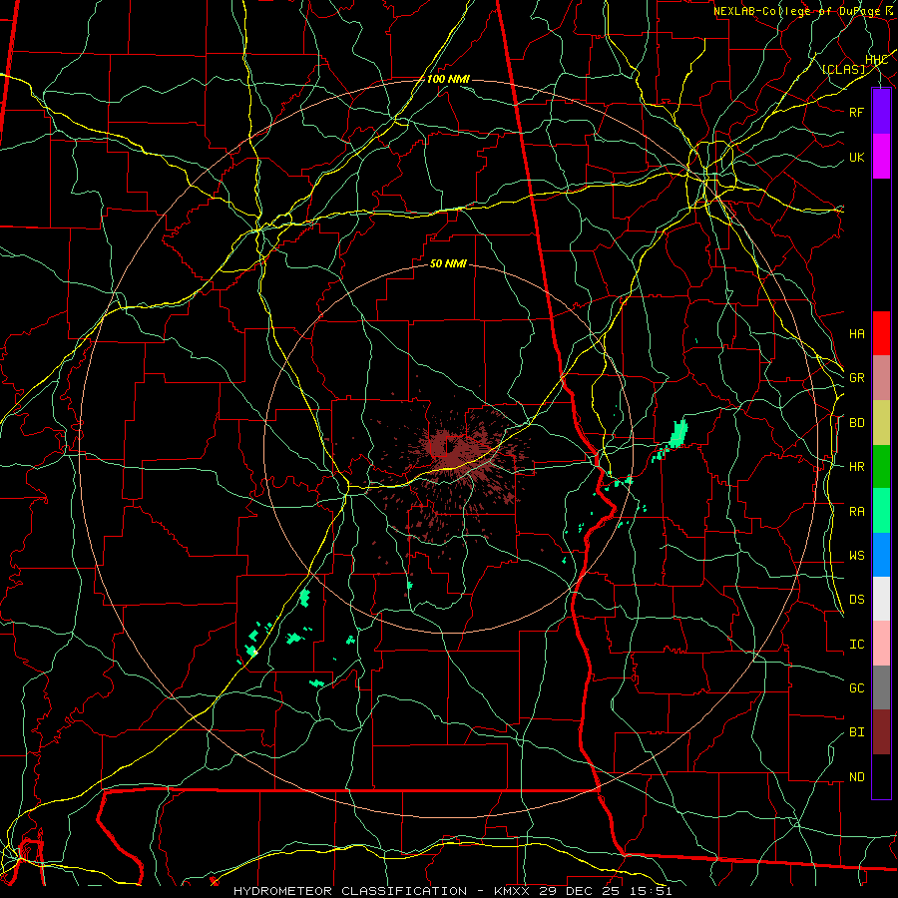Click the RF purple legend swatch
Image resolution: width=898 pixels, height=898 pixels.
(881, 112)
